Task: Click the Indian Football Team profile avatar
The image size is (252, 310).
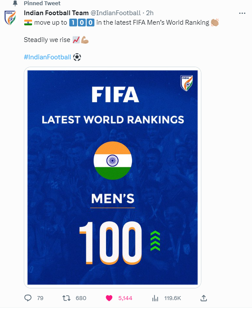Action: [x=10, y=18]
